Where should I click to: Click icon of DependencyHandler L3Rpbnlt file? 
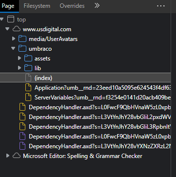[x=22, y=127]
